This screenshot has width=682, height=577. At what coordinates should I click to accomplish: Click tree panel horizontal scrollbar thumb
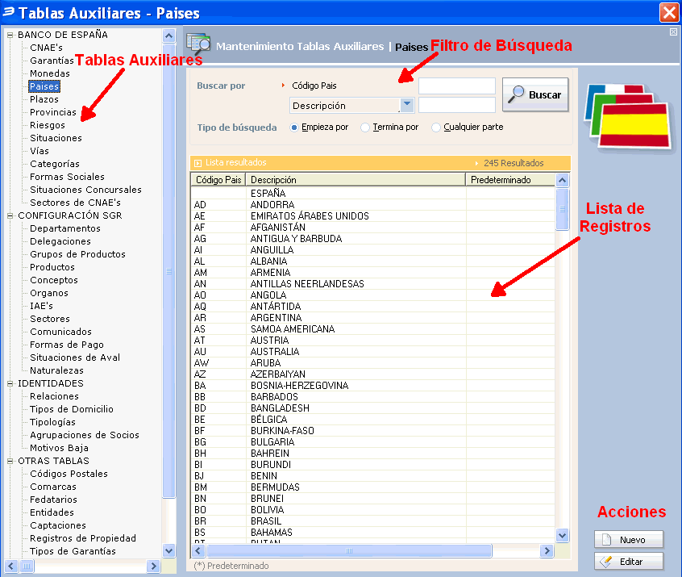click(x=27, y=567)
